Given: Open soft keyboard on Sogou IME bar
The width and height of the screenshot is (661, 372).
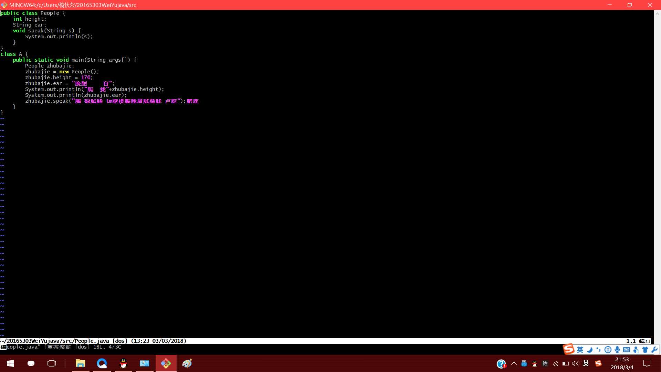Looking at the screenshot, I should [x=627, y=350].
